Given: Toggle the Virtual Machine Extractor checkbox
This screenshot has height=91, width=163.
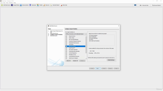Looking at the screenshot, I should click(66, 56).
